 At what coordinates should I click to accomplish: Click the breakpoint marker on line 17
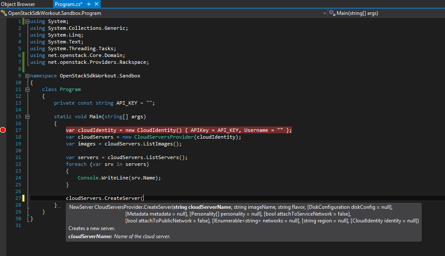coord(3,130)
